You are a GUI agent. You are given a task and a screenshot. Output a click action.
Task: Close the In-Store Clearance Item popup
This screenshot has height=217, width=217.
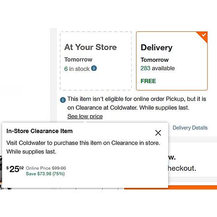(158, 133)
